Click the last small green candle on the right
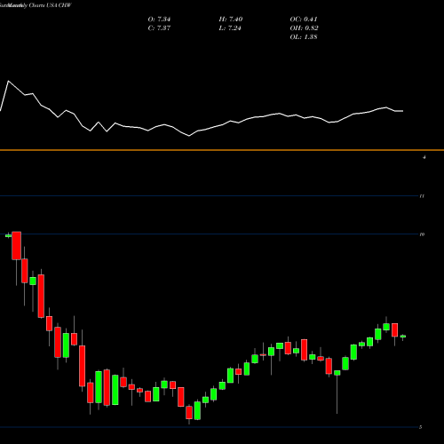Image resolution: width=444 pixels, height=444 pixels. [x=403, y=337]
